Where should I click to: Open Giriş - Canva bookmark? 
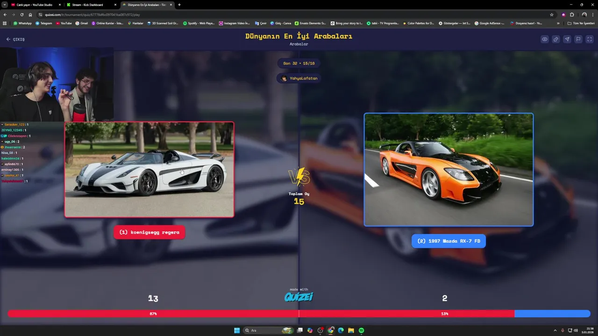point(281,23)
